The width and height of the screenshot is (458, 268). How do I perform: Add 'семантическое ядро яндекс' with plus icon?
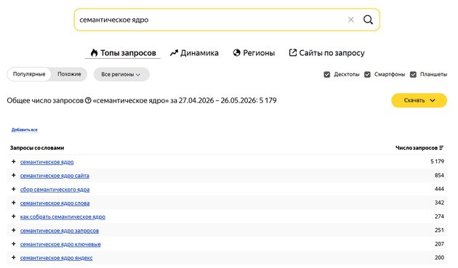[13, 258]
